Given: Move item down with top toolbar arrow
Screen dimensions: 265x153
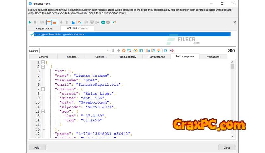Looking at the screenshot, I should click(x=61, y=22).
